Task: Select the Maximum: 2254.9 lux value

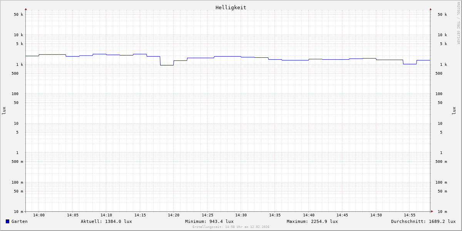Action: 312,221
